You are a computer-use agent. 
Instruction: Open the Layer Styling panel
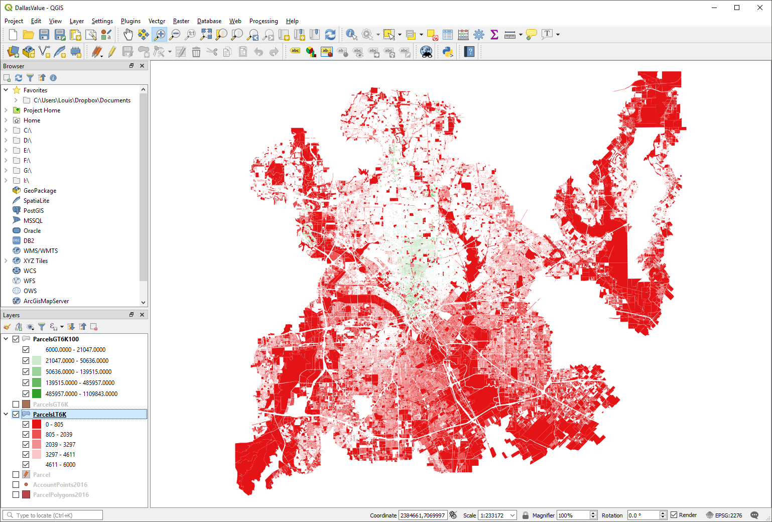[x=7, y=326]
